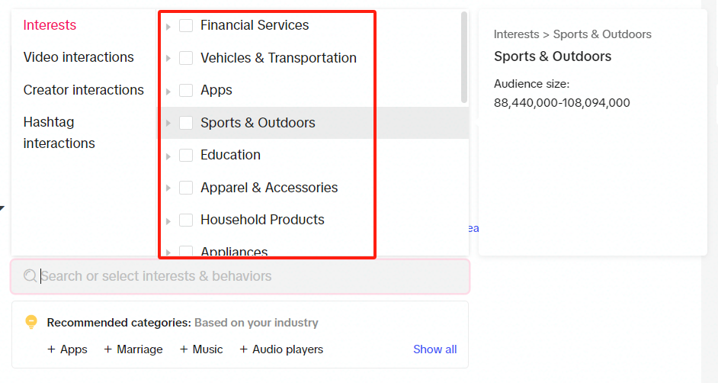The width and height of the screenshot is (718, 383).
Task: Expand the Vehicles & Transportation category
Action: point(168,59)
